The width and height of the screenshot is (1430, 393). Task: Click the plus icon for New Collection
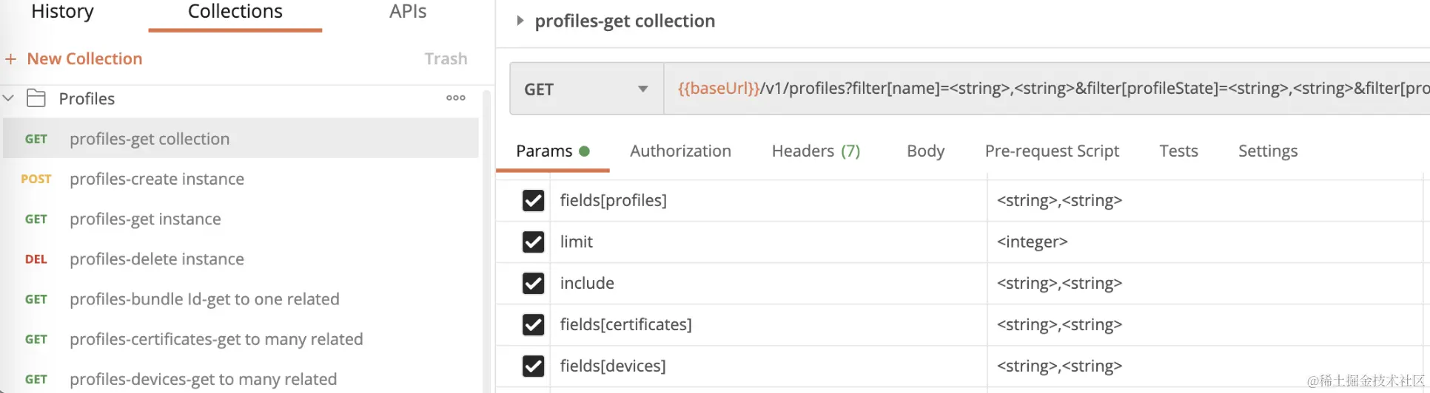(x=11, y=59)
